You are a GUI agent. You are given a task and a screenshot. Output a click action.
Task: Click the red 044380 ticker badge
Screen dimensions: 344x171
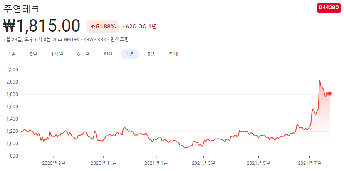pyautogui.click(x=329, y=7)
